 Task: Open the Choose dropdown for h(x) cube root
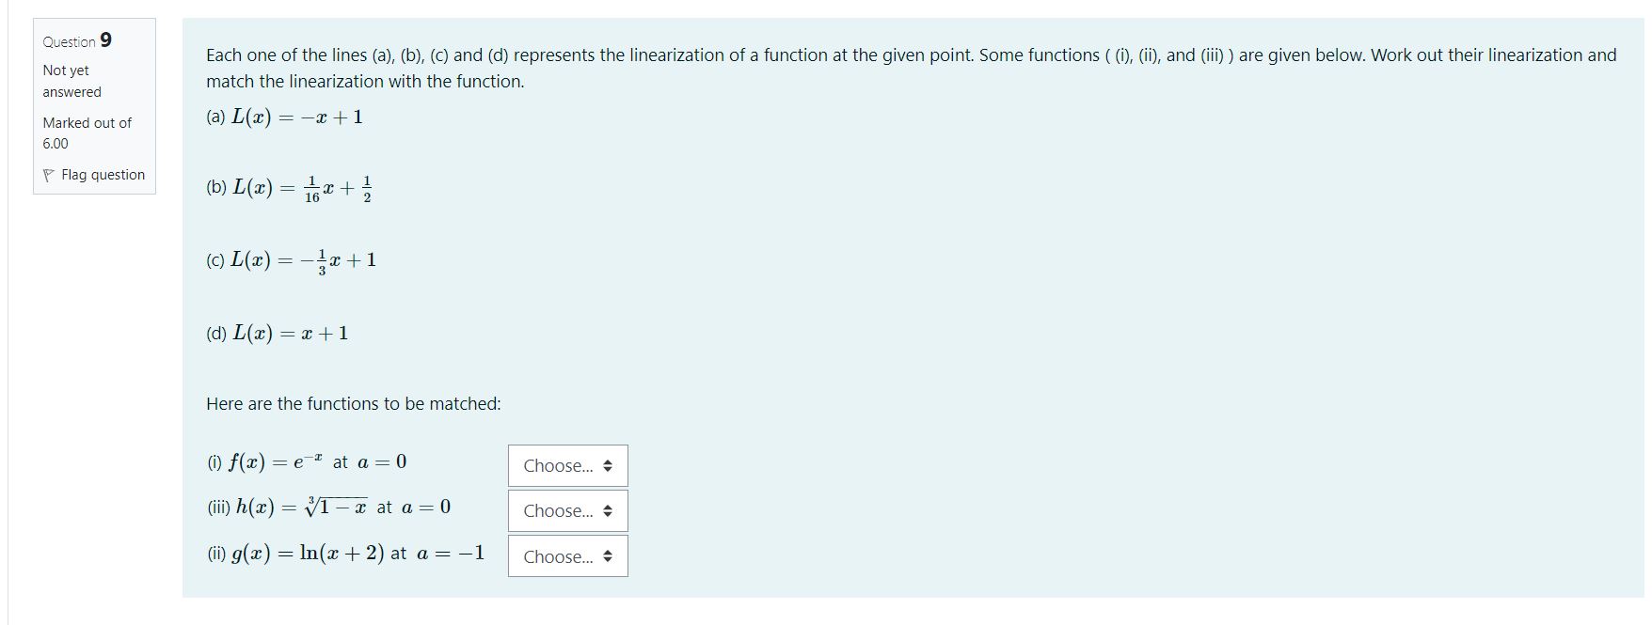click(564, 510)
